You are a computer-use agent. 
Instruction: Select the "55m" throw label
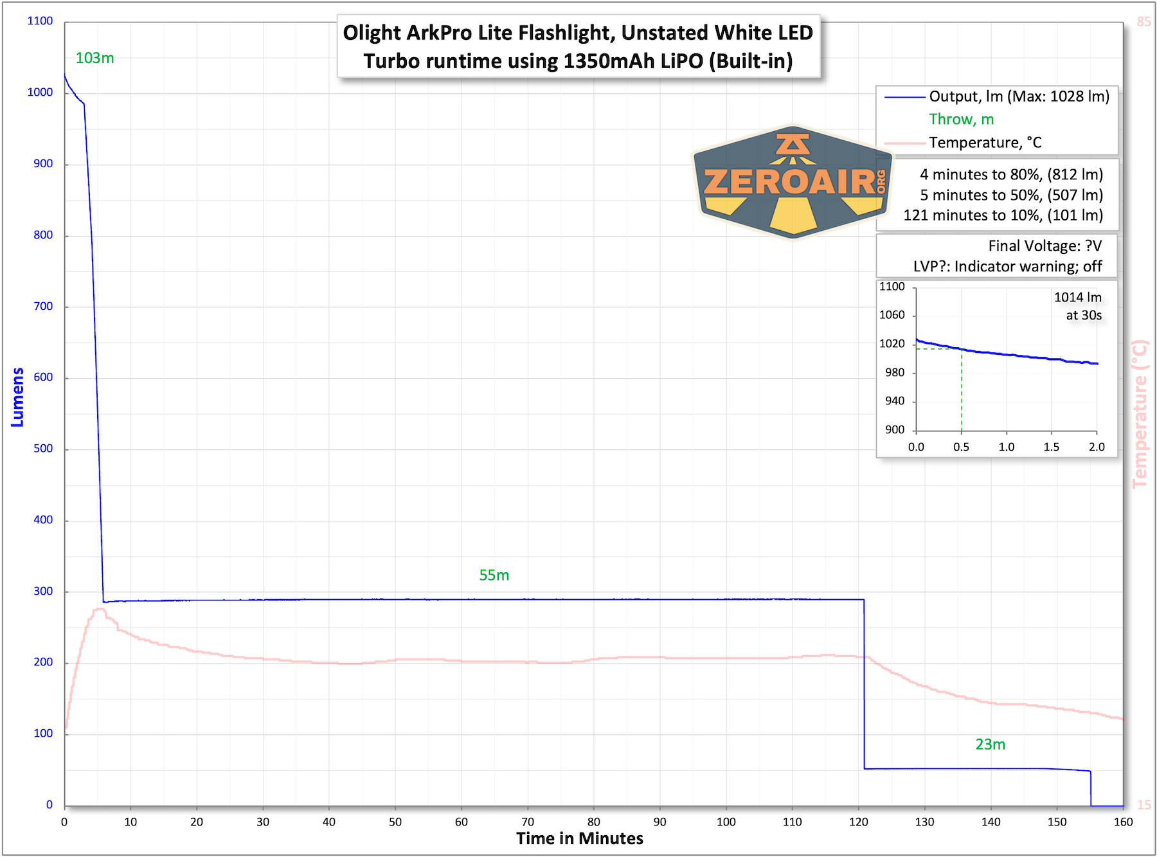tap(494, 575)
